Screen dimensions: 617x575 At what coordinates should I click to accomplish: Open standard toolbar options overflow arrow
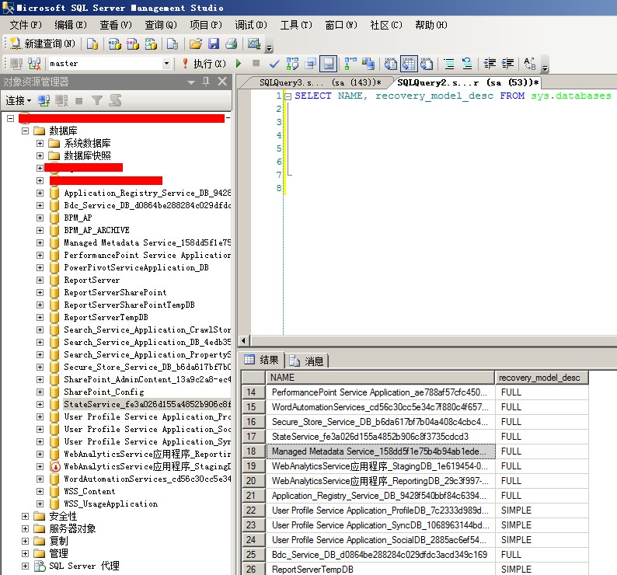(269, 49)
